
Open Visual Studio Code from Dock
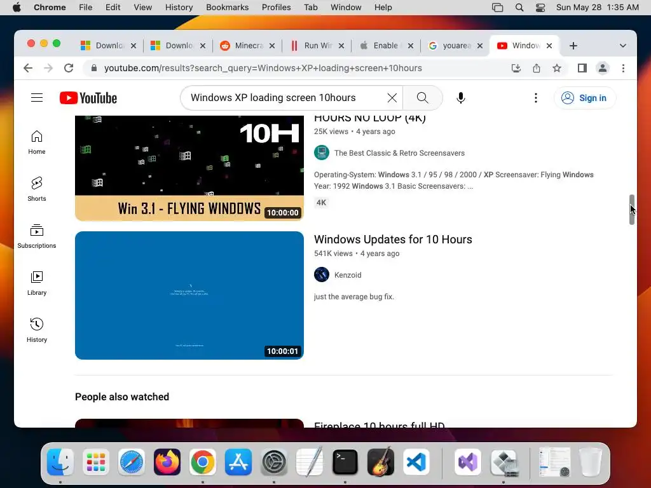(416, 462)
